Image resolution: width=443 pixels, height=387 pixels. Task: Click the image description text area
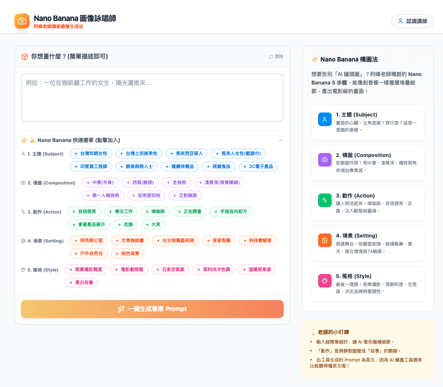click(152, 97)
